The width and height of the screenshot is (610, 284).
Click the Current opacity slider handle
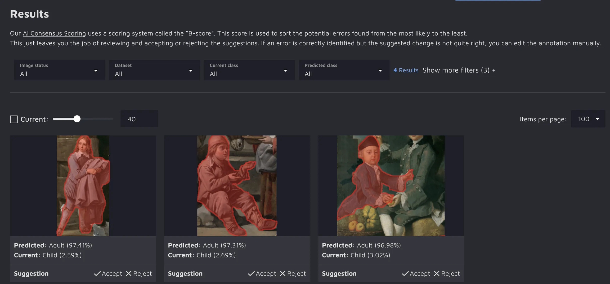[x=77, y=119]
